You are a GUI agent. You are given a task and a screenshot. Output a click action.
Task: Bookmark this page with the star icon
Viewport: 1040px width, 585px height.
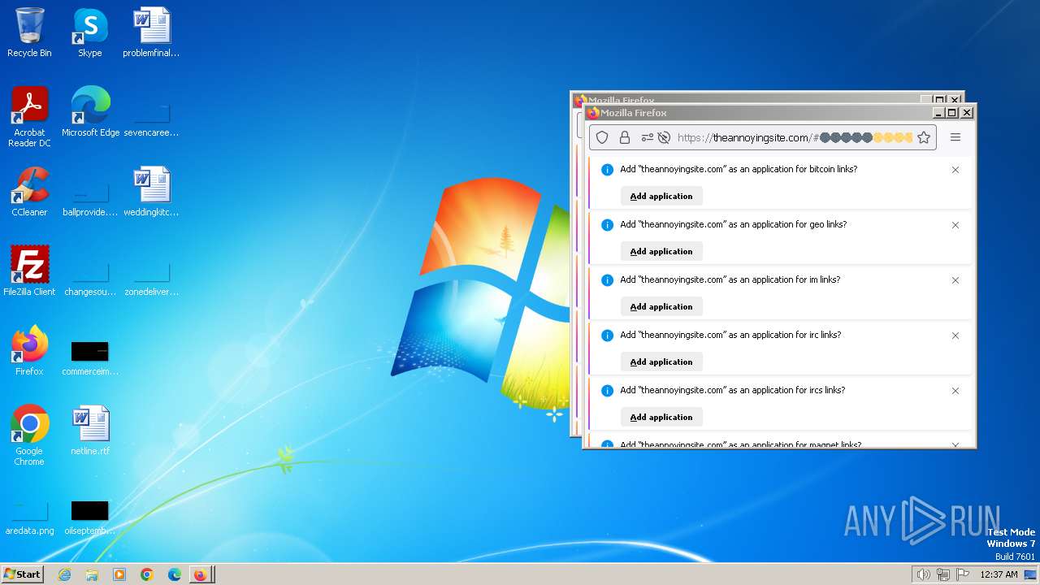point(924,137)
